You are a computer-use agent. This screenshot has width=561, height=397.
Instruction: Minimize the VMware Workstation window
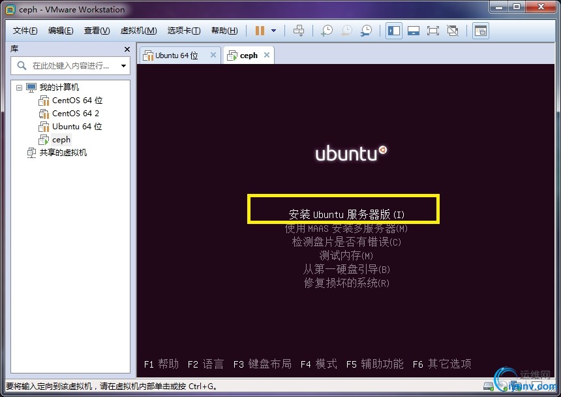coord(500,7)
